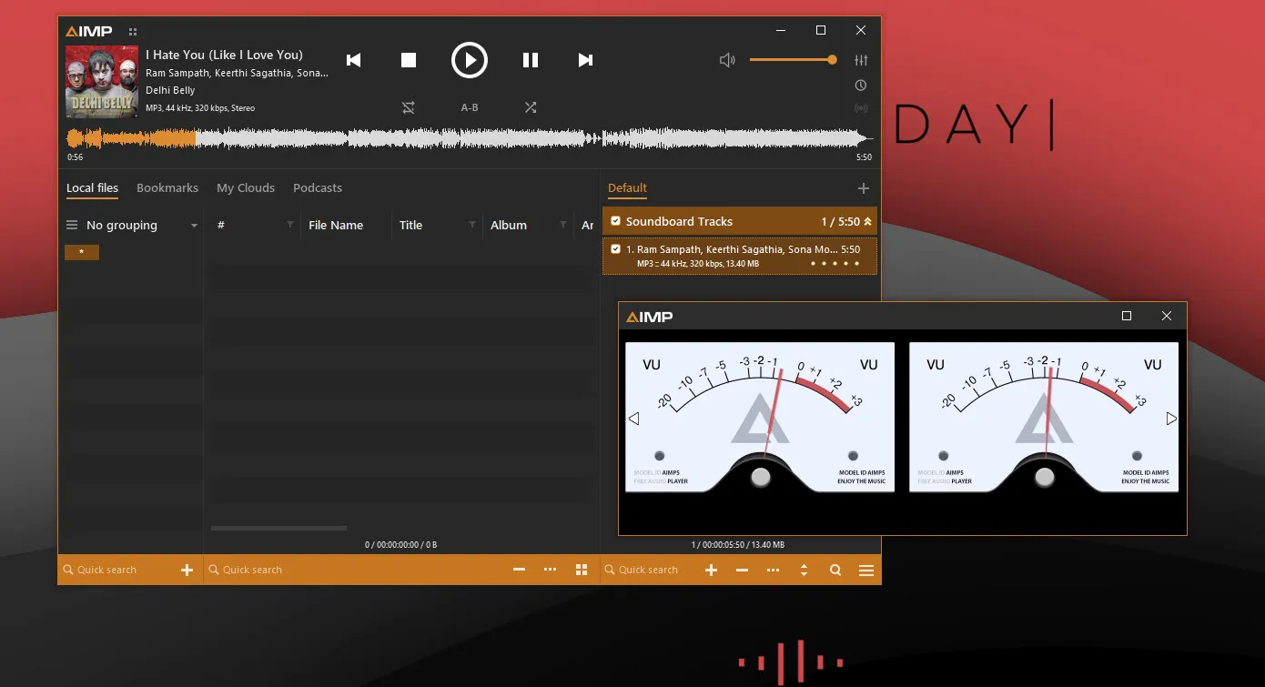Screen dimensions: 1265x687
Task: Skip to the previous track
Action: 354,60
